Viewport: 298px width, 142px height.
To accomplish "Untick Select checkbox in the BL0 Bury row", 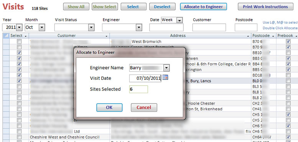I will (x=19, y=81).
